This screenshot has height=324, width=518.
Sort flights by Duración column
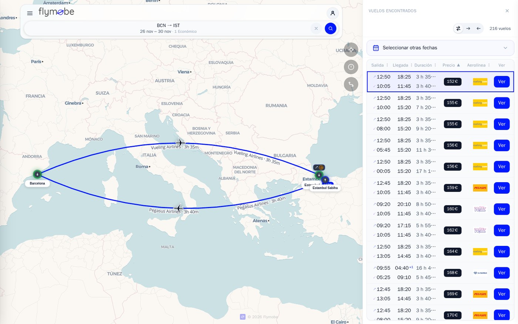425,65
